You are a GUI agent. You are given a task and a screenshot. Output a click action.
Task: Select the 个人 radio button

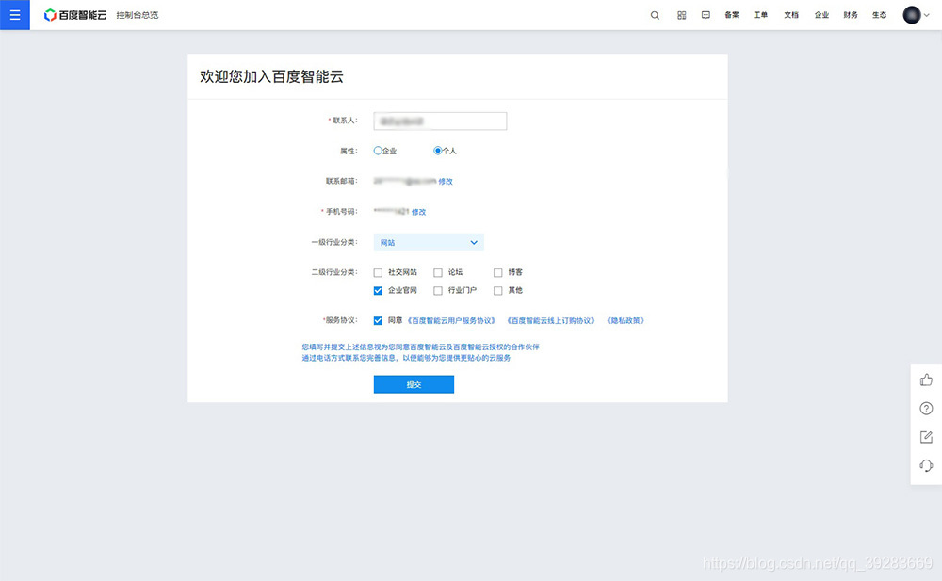(x=437, y=151)
